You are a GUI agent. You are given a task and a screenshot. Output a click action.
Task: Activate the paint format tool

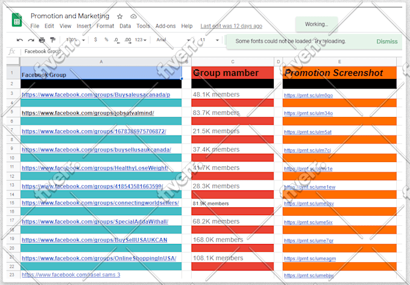click(52, 40)
